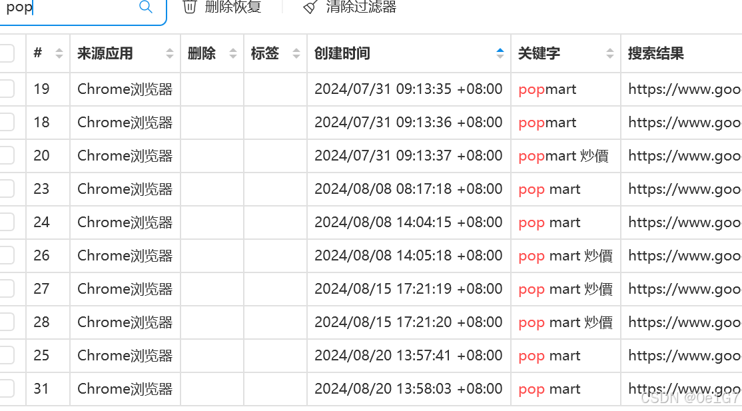This screenshot has height=411, width=742.
Task: Open the search result URL in row 24
Action: (x=685, y=222)
